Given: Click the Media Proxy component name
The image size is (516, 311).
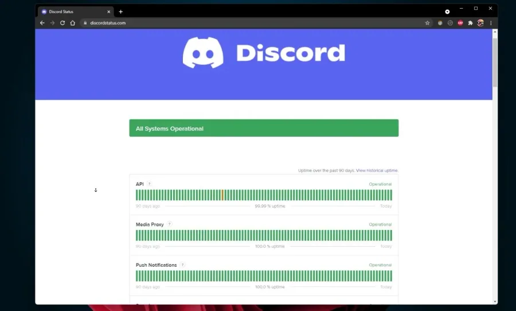Looking at the screenshot, I should (150, 224).
